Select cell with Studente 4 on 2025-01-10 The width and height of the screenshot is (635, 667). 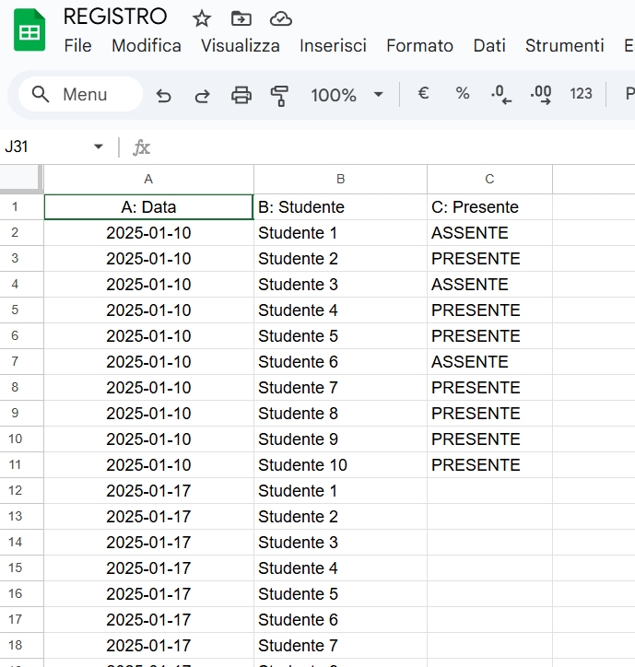(x=340, y=310)
